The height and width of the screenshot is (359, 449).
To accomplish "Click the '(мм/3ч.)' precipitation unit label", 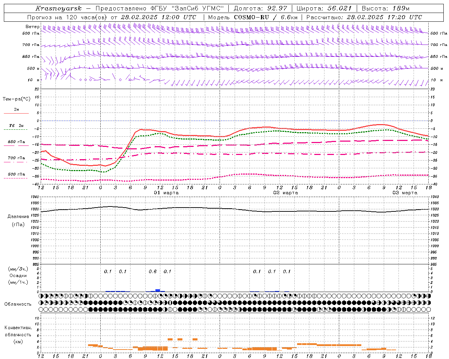I will pyautogui.click(x=18, y=269).
